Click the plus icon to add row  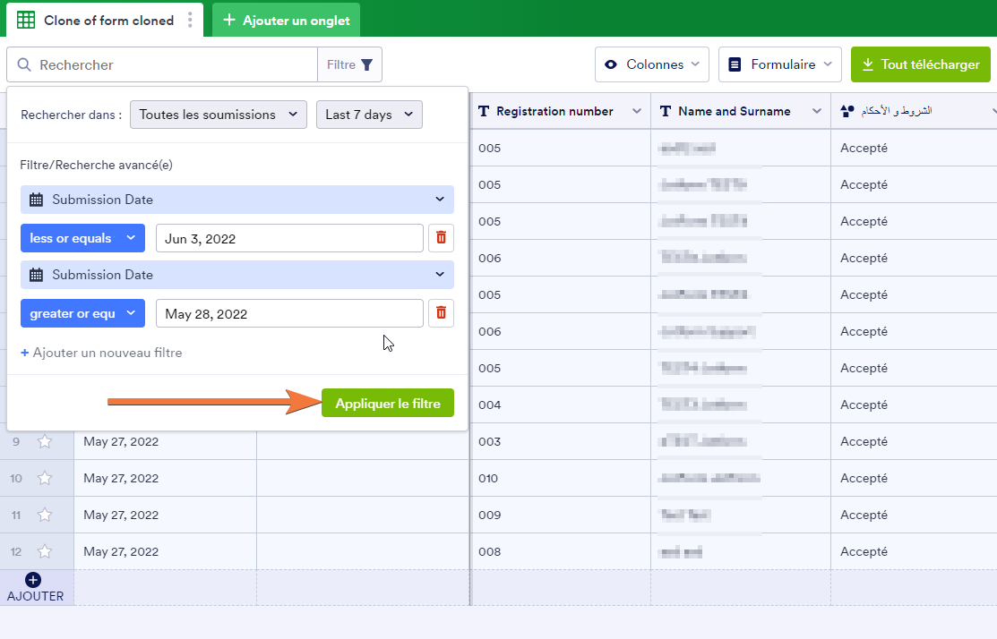coord(33,580)
